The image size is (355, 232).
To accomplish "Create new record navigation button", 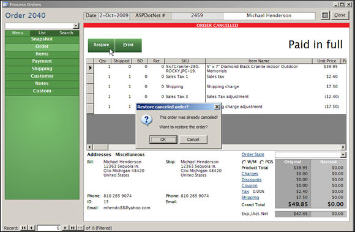I will click(x=80, y=228).
